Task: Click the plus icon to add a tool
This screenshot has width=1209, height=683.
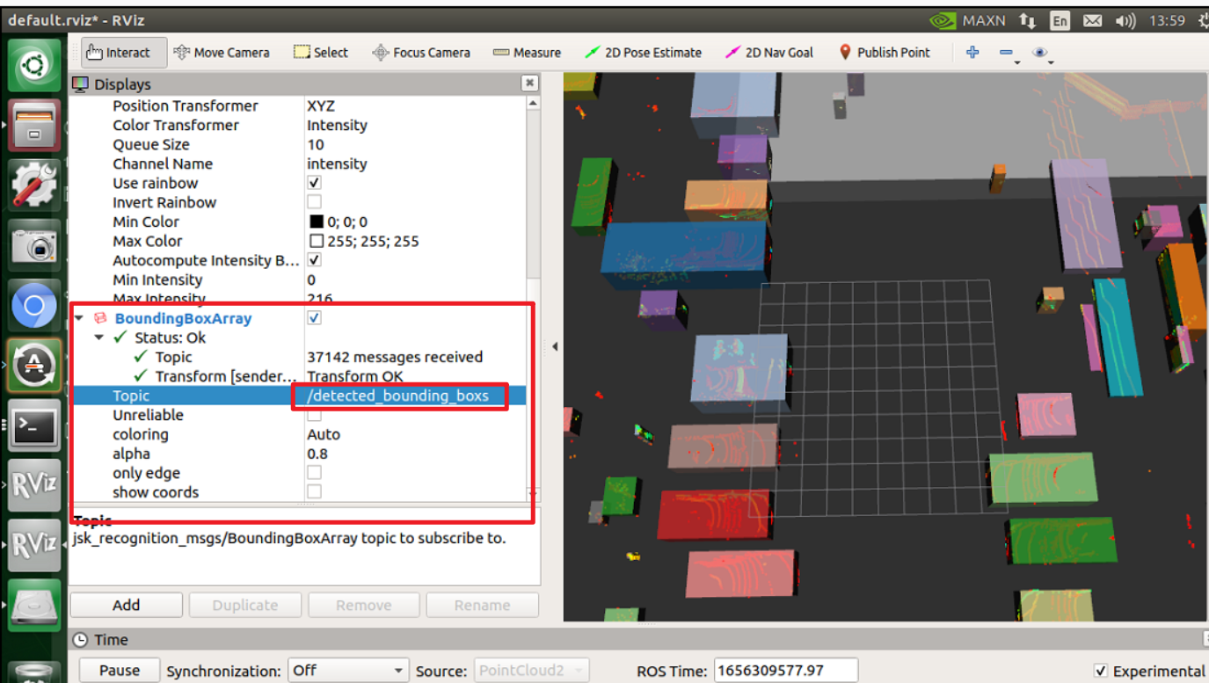Action: click(x=972, y=52)
